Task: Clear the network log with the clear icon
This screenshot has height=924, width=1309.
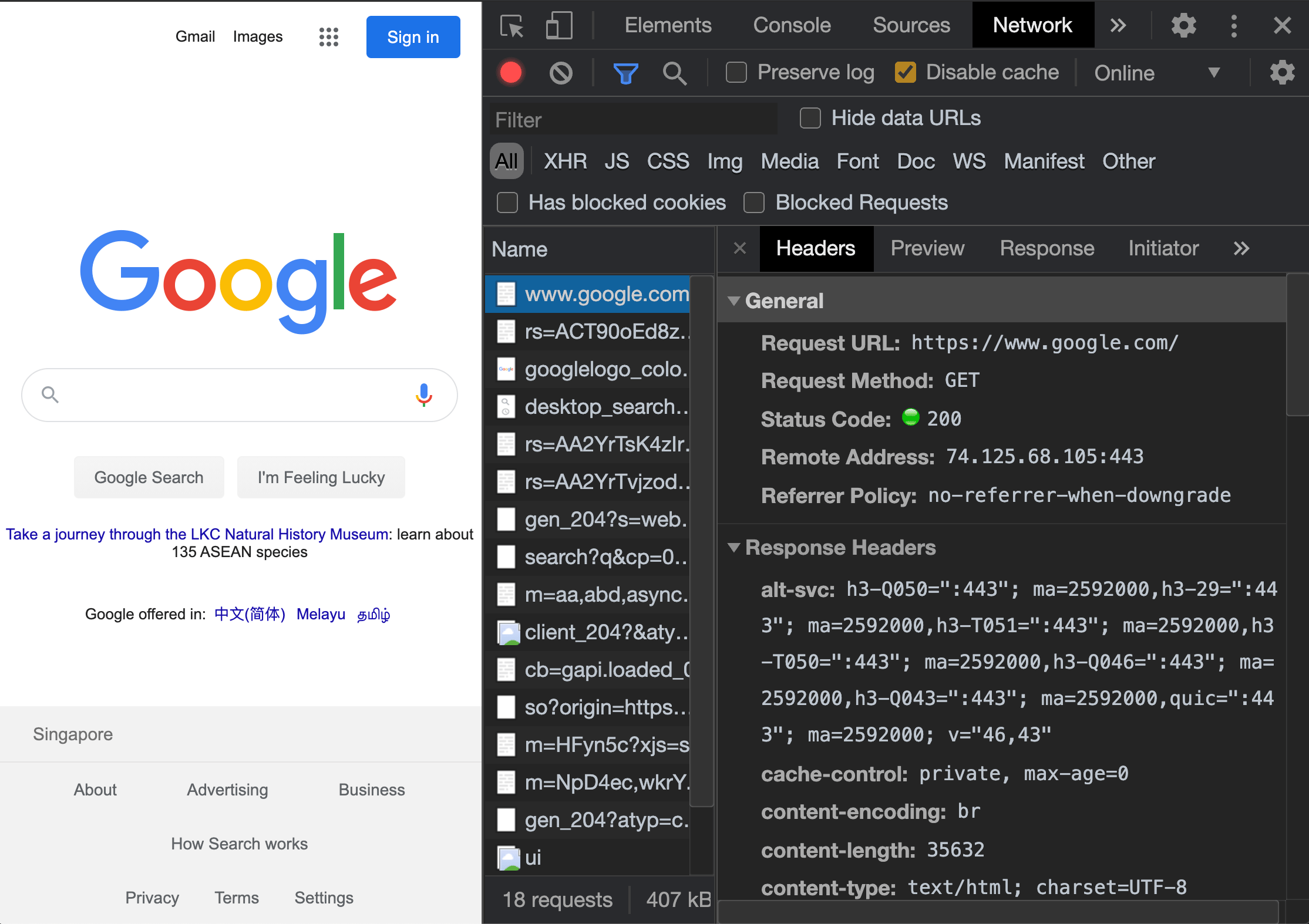Action: click(561, 73)
